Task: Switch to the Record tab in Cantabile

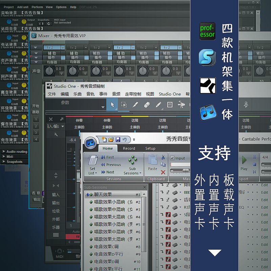Action: [x=129, y=148]
